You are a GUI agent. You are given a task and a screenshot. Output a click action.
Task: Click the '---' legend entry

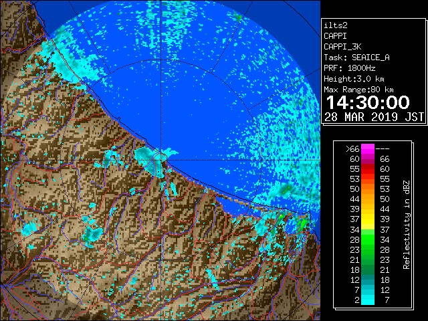click(383, 149)
